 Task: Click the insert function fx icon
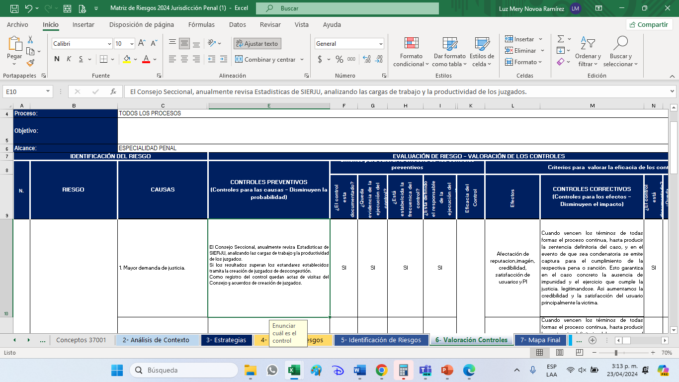(x=113, y=92)
